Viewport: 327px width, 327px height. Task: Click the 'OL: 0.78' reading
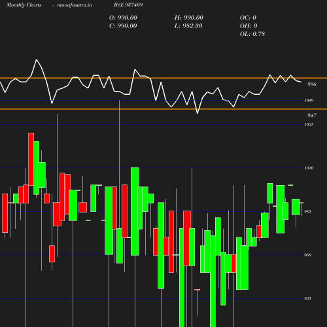(x=252, y=34)
